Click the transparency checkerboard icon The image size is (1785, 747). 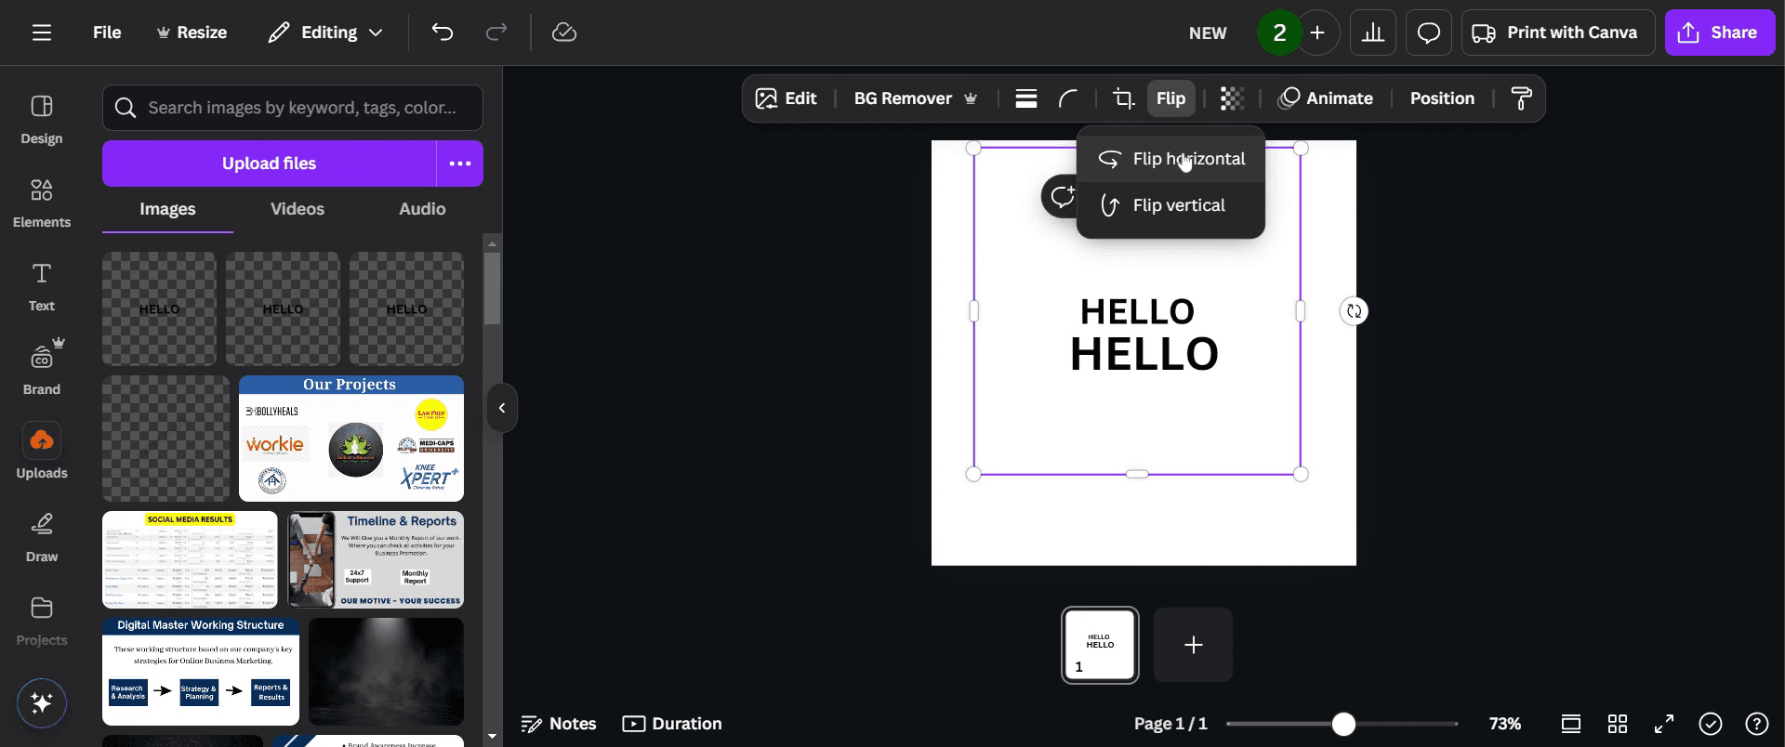tap(1232, 98)
